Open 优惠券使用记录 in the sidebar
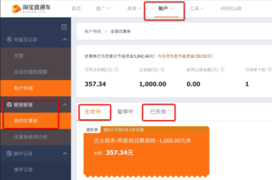Image resolution: width=272 pixels, height=180 pixels. coord(36,137)
